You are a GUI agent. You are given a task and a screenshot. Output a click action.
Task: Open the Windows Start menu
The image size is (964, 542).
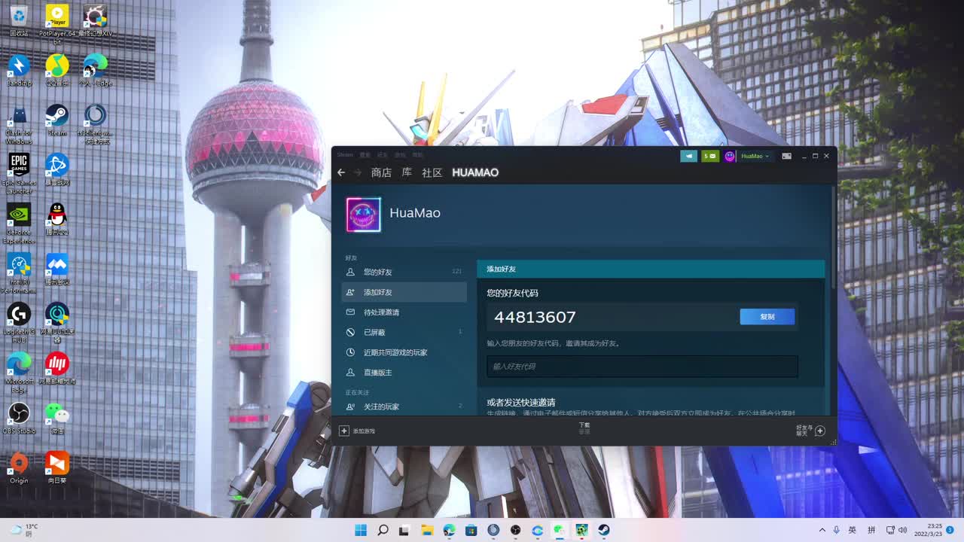pos(361,530)
